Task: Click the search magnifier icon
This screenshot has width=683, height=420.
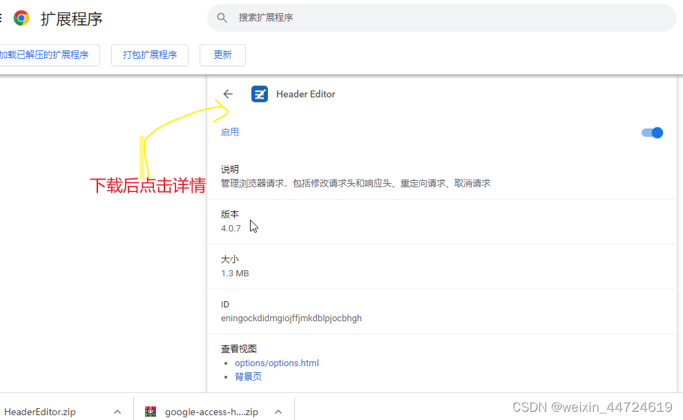Action: [221, 18]
